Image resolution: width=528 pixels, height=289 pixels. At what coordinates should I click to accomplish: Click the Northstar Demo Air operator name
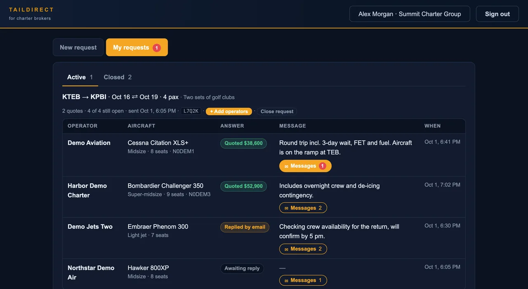91,272
